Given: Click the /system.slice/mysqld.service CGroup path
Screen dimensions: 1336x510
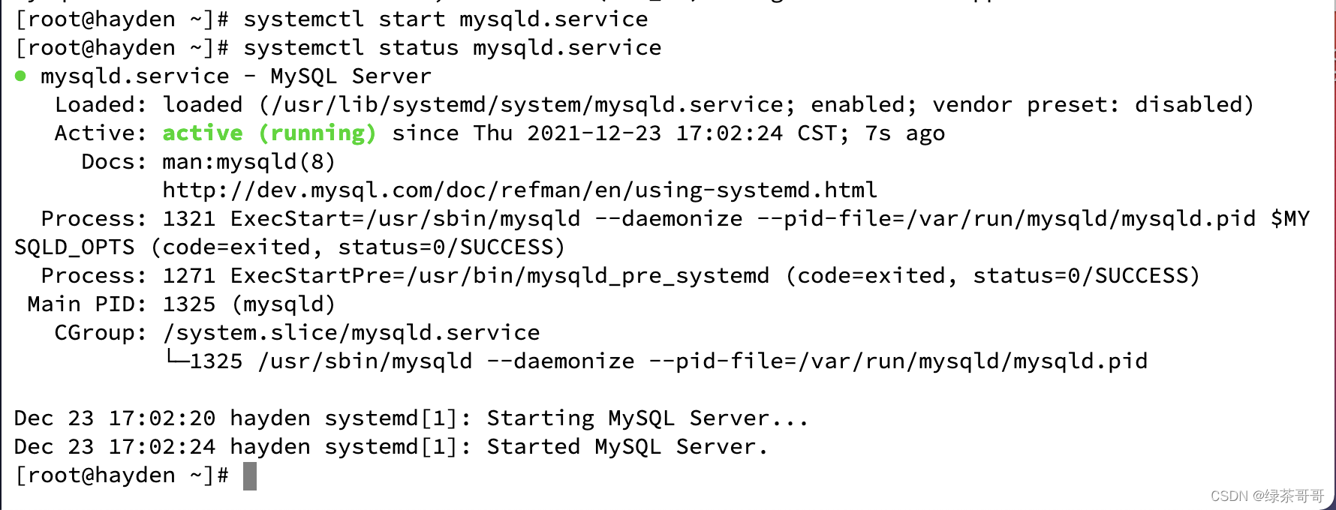Looking at the screenshot, I should (351, 333).
